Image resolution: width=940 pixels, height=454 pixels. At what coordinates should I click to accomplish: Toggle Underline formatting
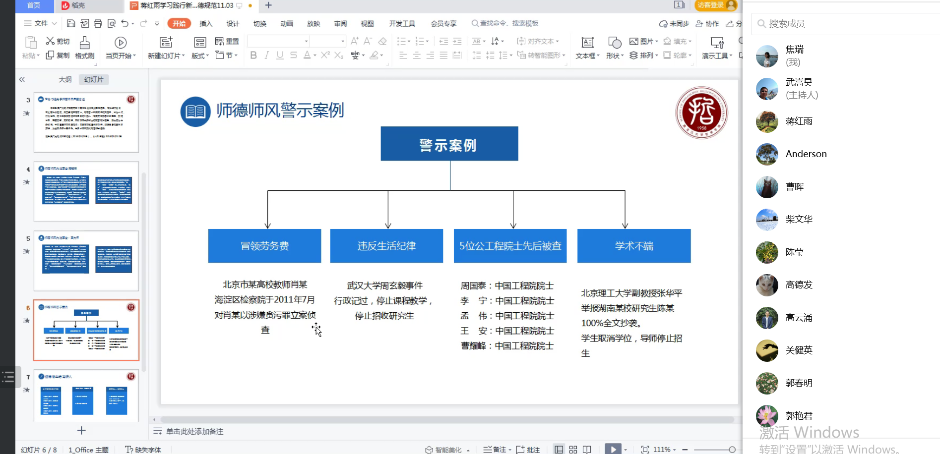tap(280, 56)
